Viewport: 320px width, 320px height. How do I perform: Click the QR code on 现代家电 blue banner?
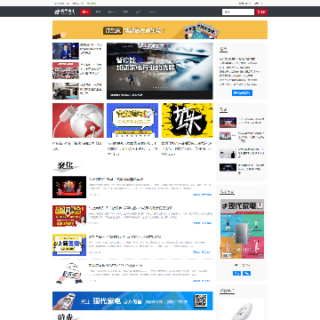[x=200, y=300]
